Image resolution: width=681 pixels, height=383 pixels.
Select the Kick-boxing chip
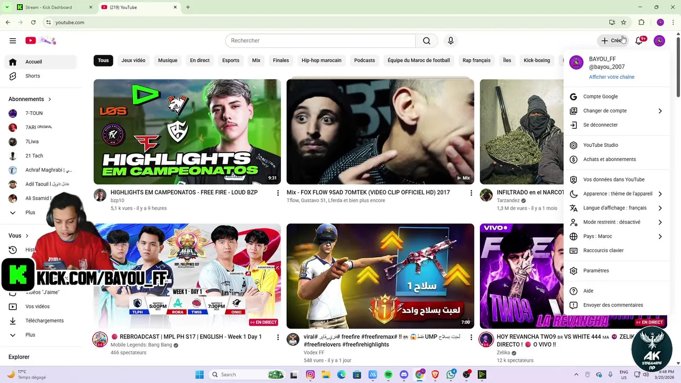(537, 60)
